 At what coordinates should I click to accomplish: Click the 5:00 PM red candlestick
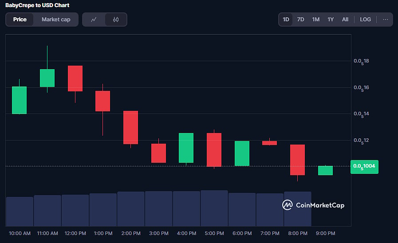click(x=214, y=149)
